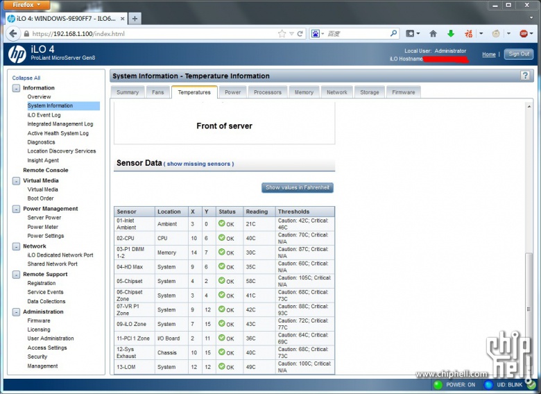Viewport: 541px width, 394px height.
Task: Go to the browser home page icon
Action: [433, 33]
